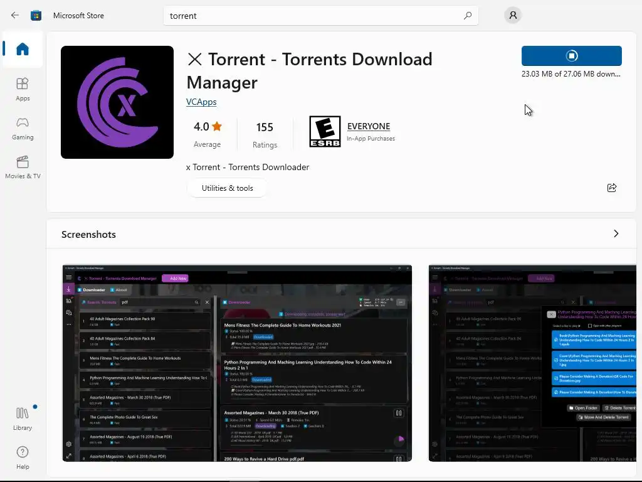642x482 pixels.
Task: Stop the app download
Action: pos(572,56)
